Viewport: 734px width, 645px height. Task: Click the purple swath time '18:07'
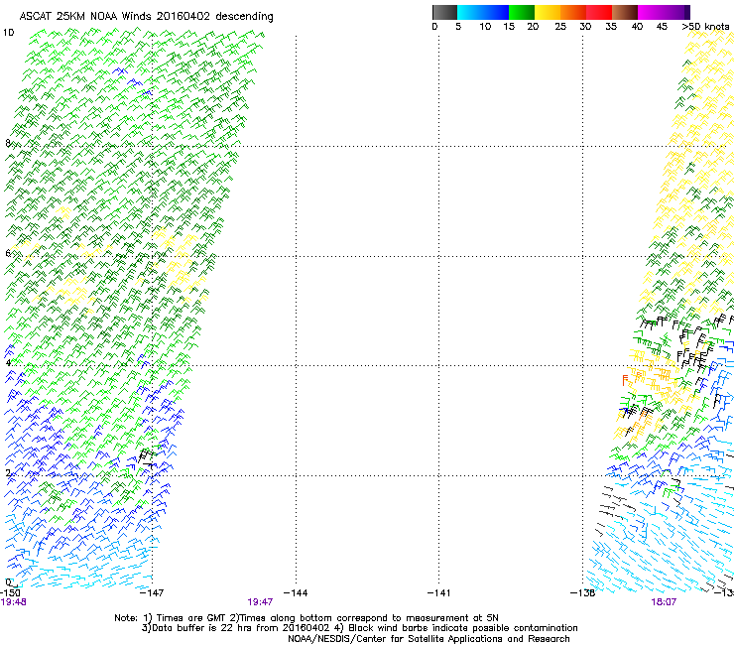point(664,602)
